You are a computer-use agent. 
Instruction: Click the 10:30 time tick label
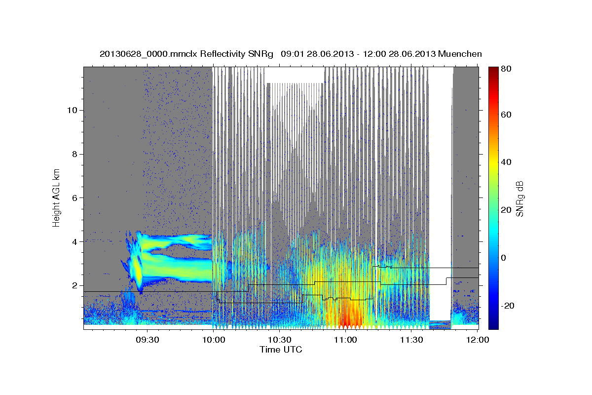coord(279,340)
